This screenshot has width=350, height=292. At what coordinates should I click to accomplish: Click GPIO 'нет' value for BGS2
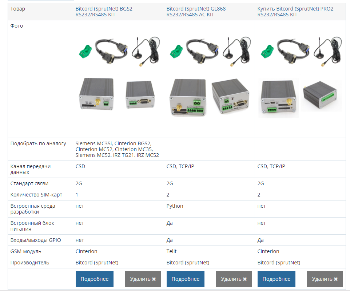80,240
